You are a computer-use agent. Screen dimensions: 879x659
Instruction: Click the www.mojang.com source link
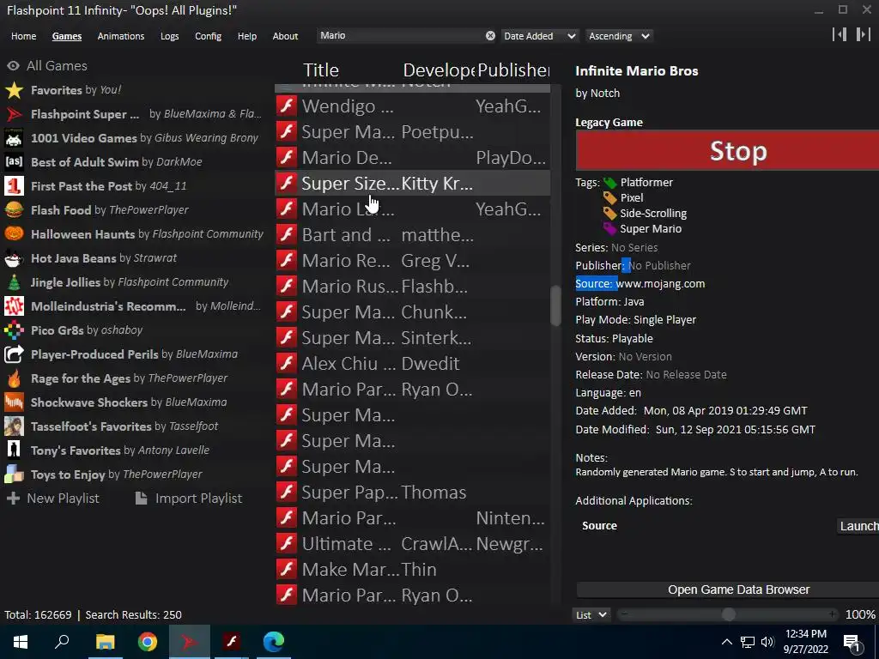click(x=660, y=283)
